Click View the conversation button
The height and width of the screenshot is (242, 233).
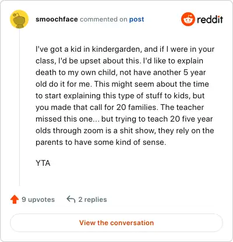click(116, 223)
